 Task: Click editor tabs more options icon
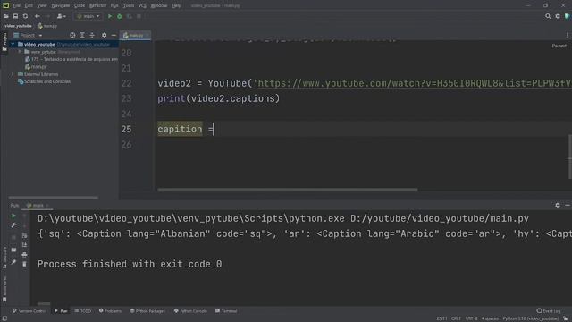coord(568,35)
